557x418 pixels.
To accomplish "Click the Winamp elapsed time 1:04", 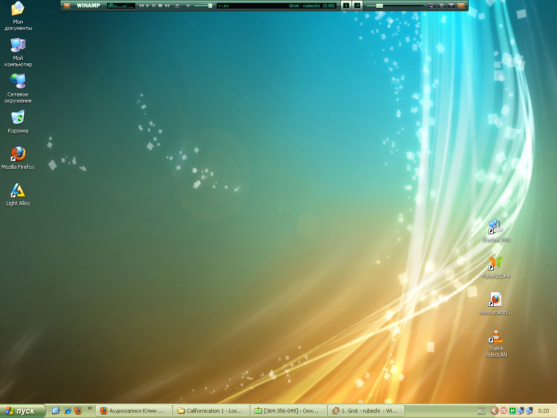I will (224, 6).
